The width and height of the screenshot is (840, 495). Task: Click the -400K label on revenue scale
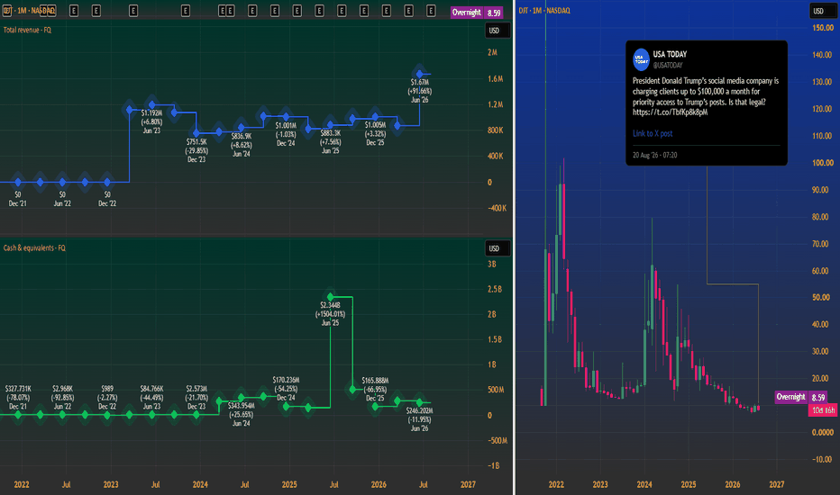[x=498, y=208]
